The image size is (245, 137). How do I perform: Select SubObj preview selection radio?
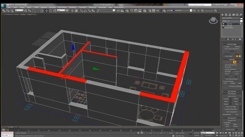point(229,83)
